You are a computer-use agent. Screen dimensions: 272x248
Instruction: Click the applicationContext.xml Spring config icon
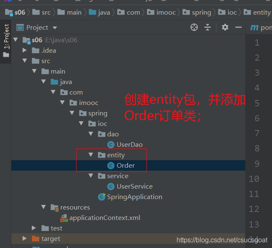(x=64, y=218)
